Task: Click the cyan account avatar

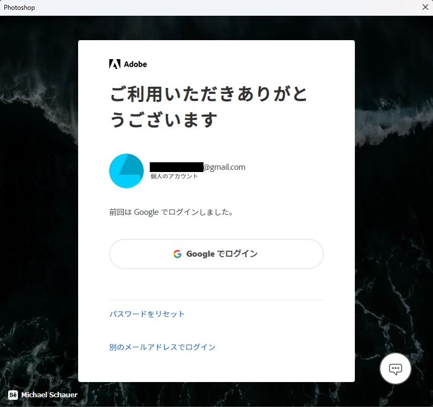Action: [126, 171]
